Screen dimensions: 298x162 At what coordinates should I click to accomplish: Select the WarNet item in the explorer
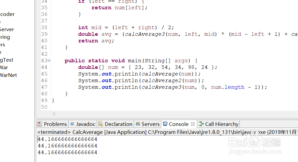tap(8, 75)
